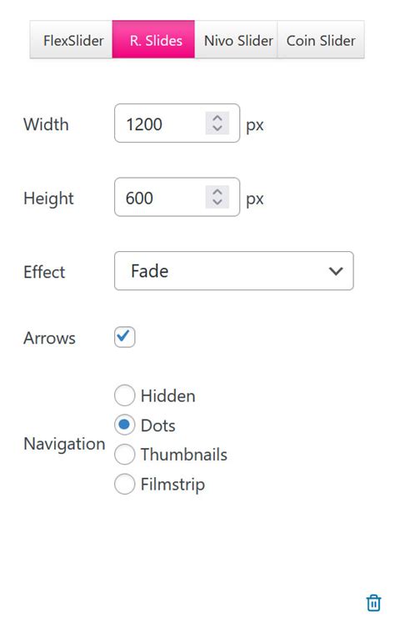Decrease Width using the down stepper arrow
Viewport: 395px width, 619px height.
click(217, 128)
